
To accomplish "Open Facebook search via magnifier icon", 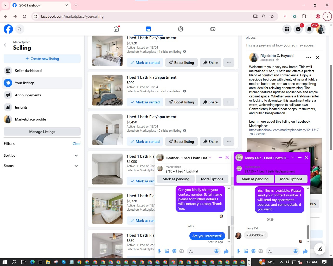I will pyautogui.click(x=20, y=29).
